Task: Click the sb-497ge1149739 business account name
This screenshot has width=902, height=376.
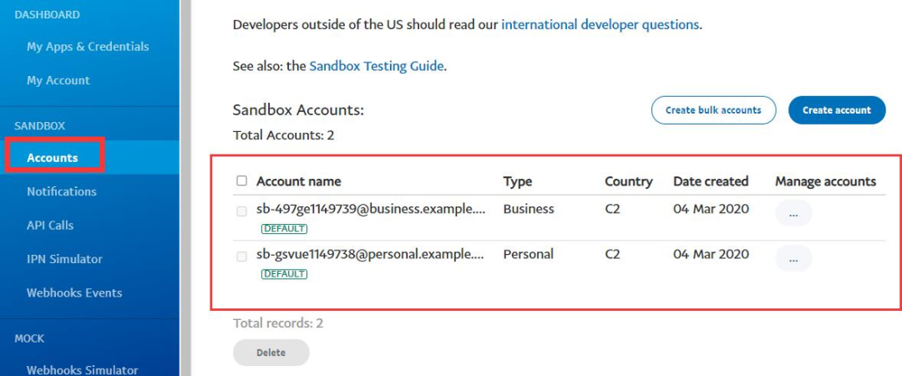Action: pos(371,209)
